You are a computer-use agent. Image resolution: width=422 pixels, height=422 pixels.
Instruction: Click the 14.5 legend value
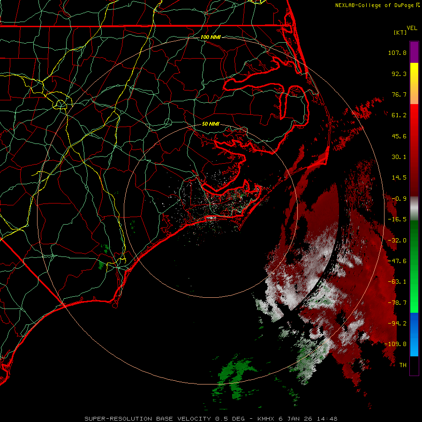pyautogui.click(x=399, y=178)
